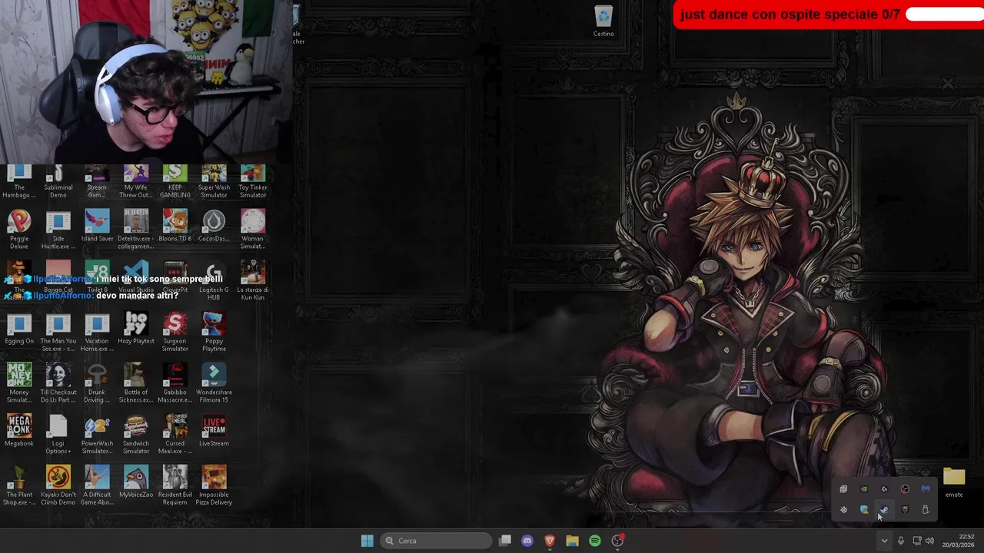Select The Man You See.exe shortcut

point(58,332)
